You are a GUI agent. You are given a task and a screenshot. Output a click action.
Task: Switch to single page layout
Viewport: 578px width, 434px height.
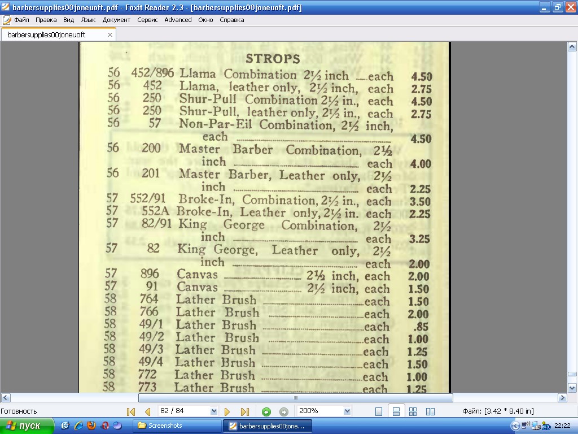click(x=379, y=411)
